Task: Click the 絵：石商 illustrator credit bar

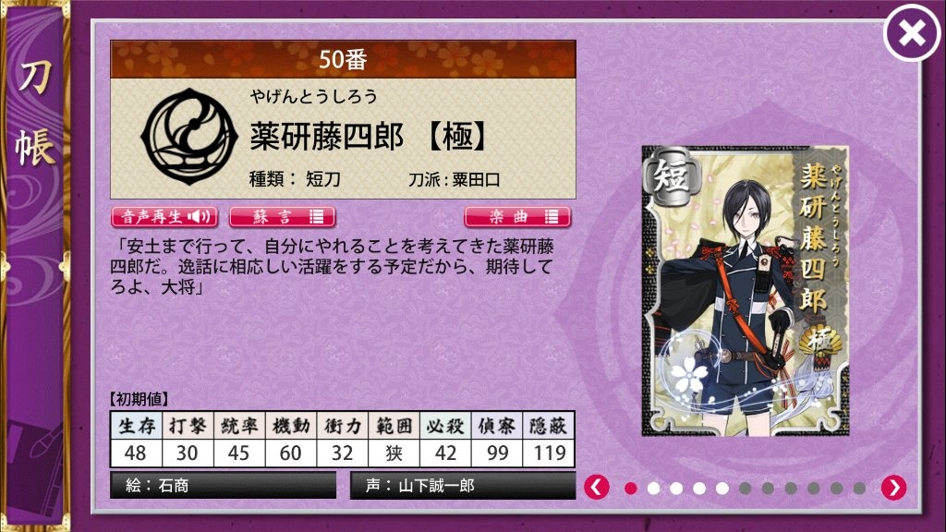Action: coord(223,486)
